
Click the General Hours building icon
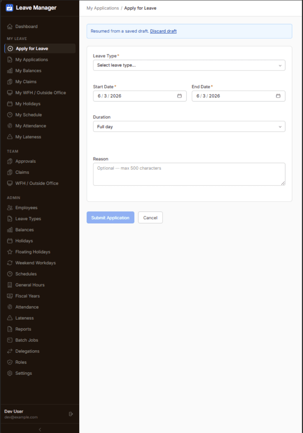(10, 285)
